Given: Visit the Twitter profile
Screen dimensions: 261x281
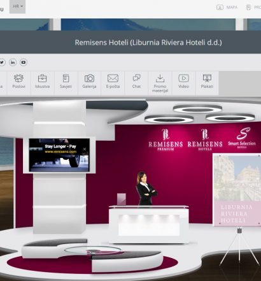Looking at the screenshot, I should pyautogui.click(x=2, y=62).
